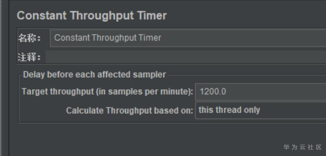Open the Calculate Throughput based on dropdown
This screenshot has height=156, width=326.
tap(261, 110)
